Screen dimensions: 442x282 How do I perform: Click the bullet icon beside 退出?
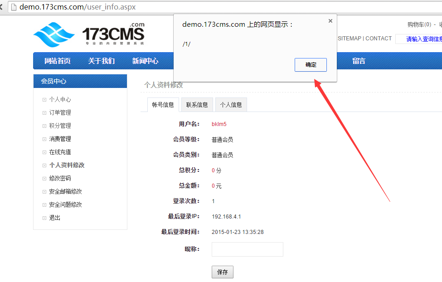[44, 218]
